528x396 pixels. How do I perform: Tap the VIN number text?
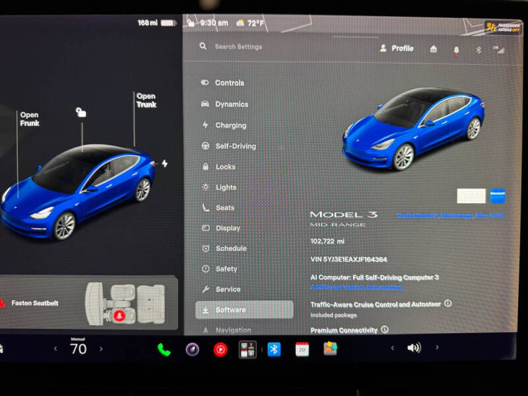[x=348, y=259]
